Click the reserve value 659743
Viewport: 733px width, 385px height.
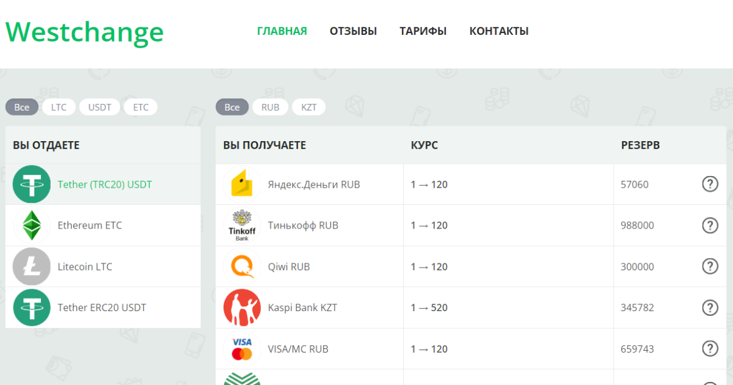click(x=637, y=349)
